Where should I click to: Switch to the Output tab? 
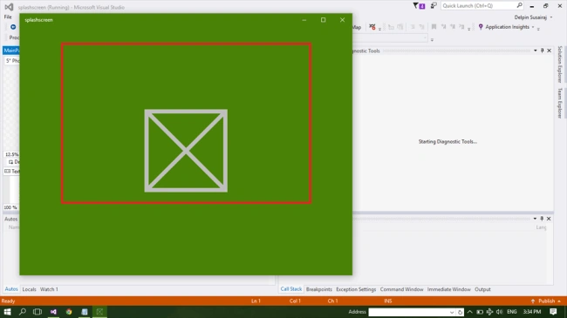(x=482, y=289)
